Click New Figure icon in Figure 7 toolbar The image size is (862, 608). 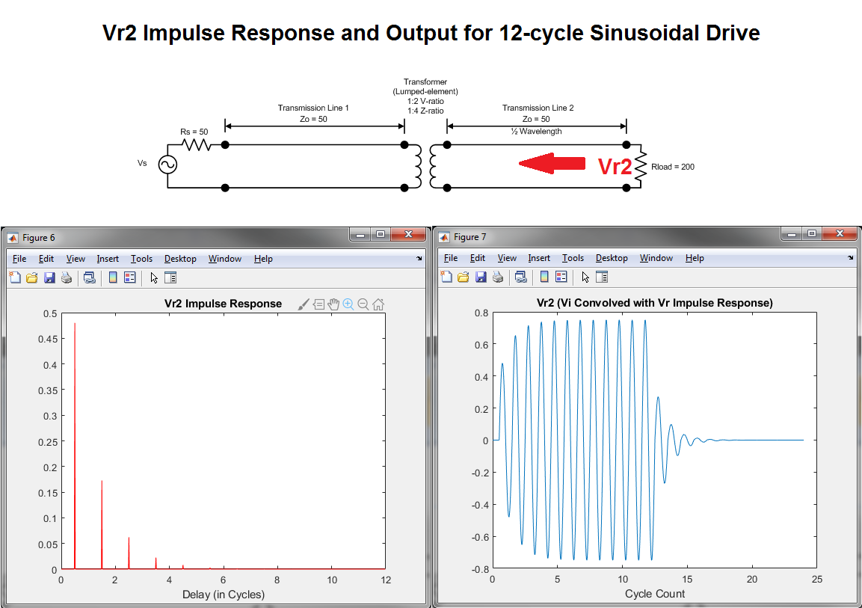point(446,277)
